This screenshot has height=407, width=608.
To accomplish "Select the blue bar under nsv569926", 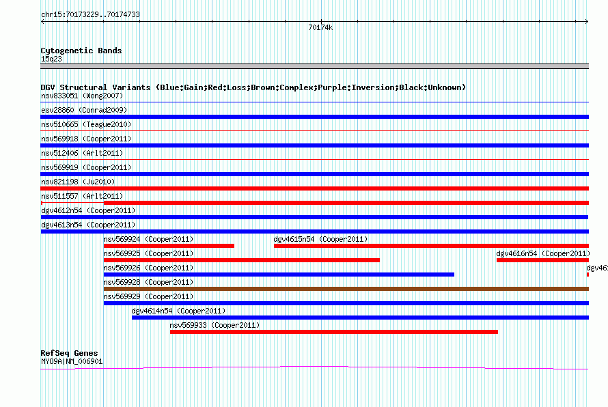I will coord(279,275).
